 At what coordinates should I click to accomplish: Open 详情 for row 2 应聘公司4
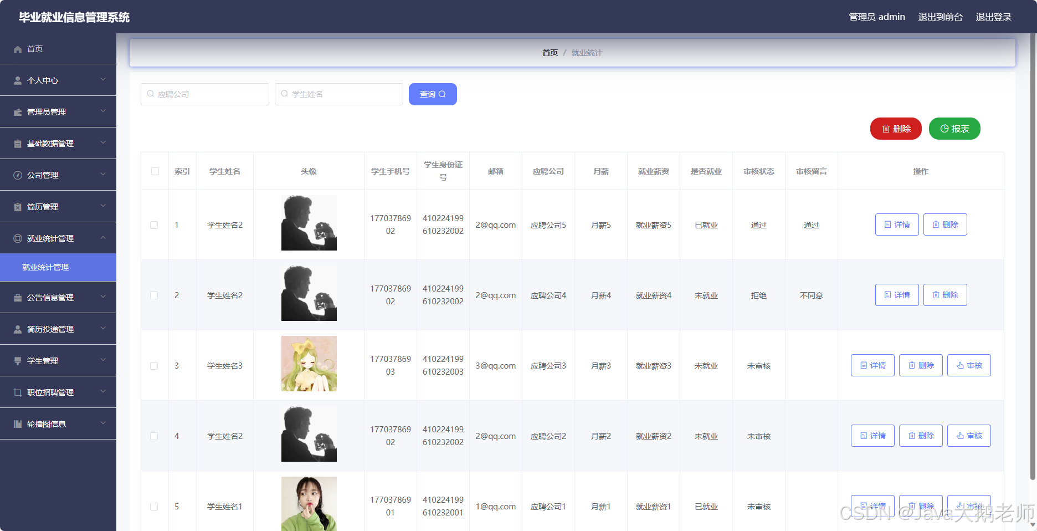[897, 295]
